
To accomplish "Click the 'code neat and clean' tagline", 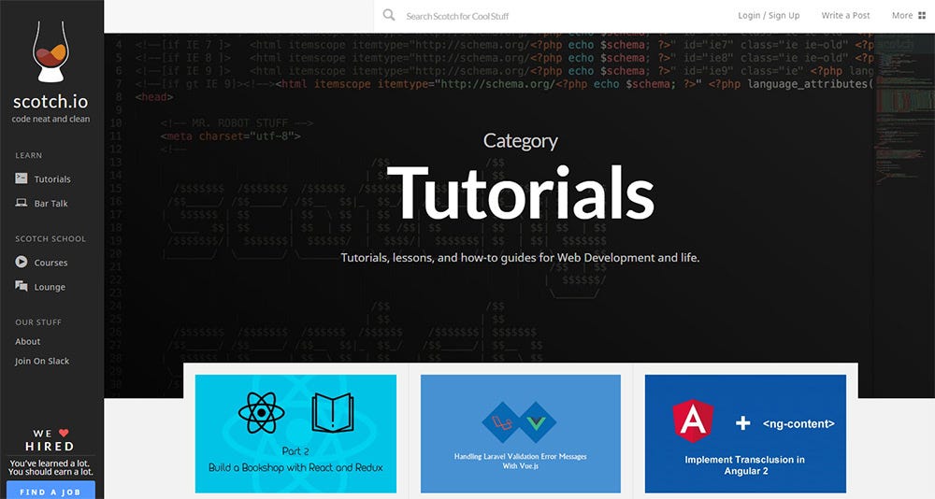I will 50,120.
